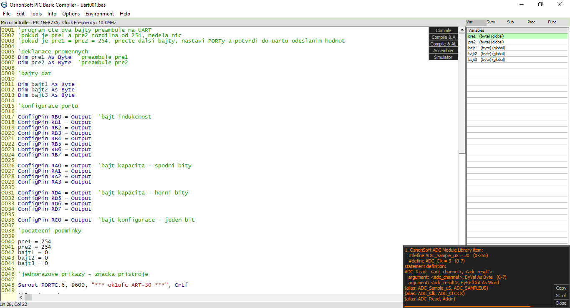Click the vertical scrollbar up arrow
This screenshot has height=308, width=570.
[x=462, y=30]
